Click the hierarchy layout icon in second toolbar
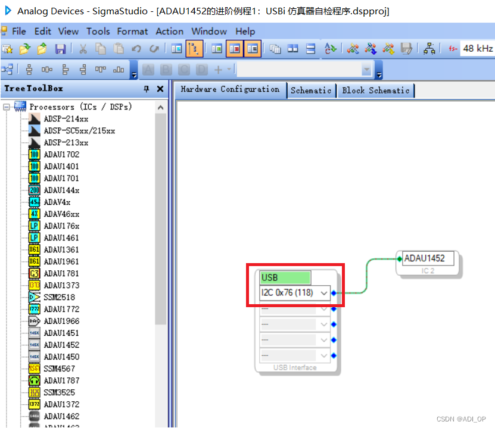This screenshot has height=428, width=495. (7, 70)
